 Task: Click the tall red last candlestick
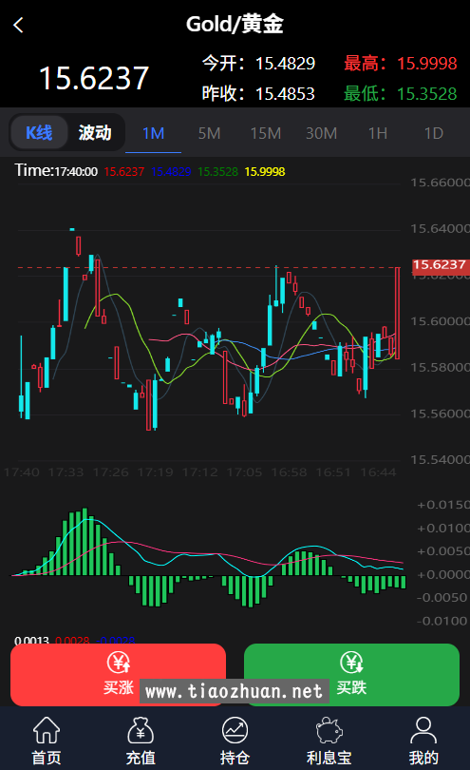tap(397, 313)
